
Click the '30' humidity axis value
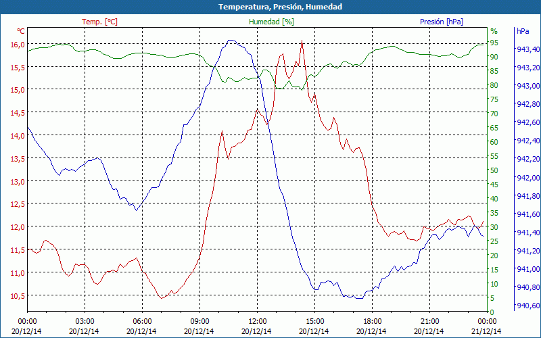pos(494,227)
